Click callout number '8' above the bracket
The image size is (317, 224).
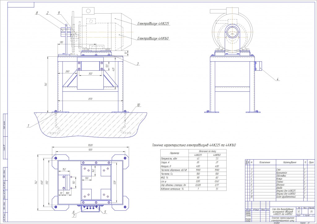click(x=37, y=13)
